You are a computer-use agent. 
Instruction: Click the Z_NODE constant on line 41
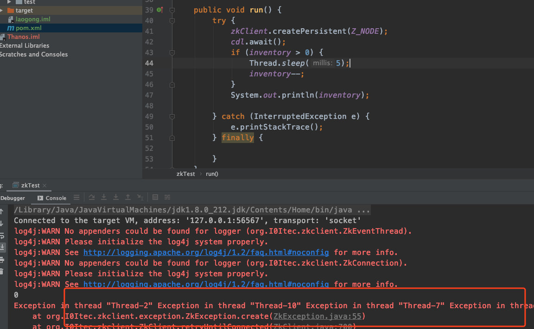point(365,31)
